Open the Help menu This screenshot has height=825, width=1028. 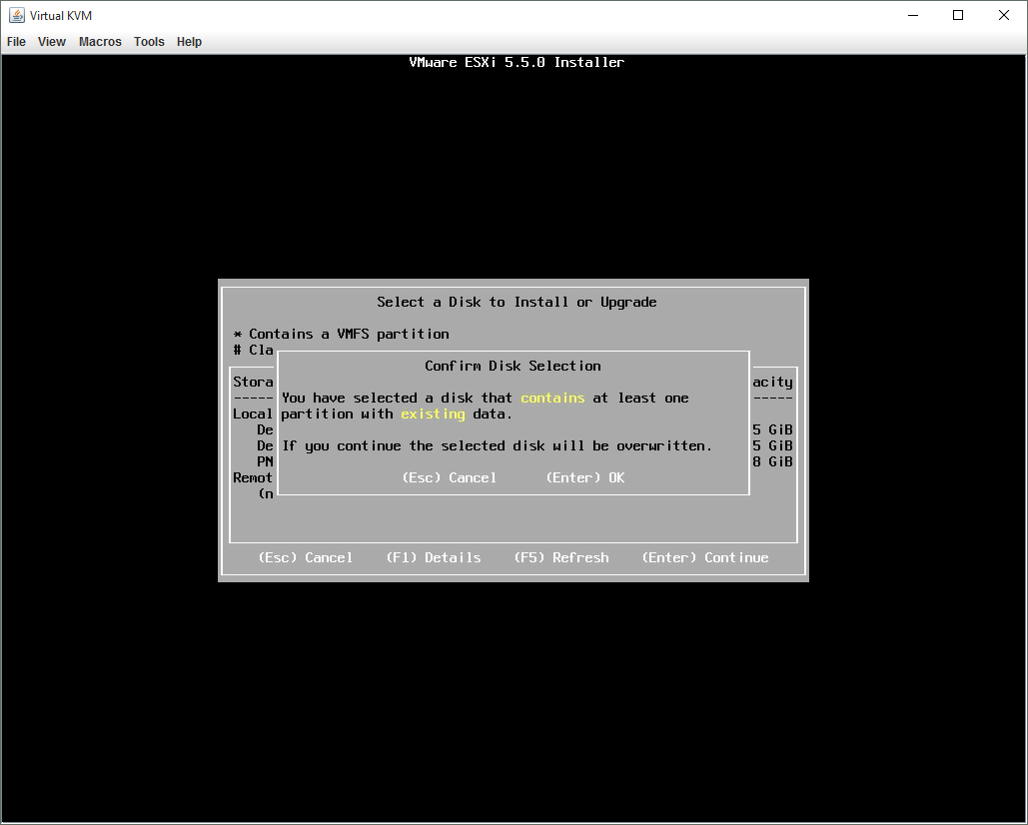tap(189, 42)
